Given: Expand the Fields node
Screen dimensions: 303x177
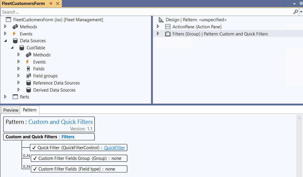Looking at the screenshot, I should click(x=19, y=69).
